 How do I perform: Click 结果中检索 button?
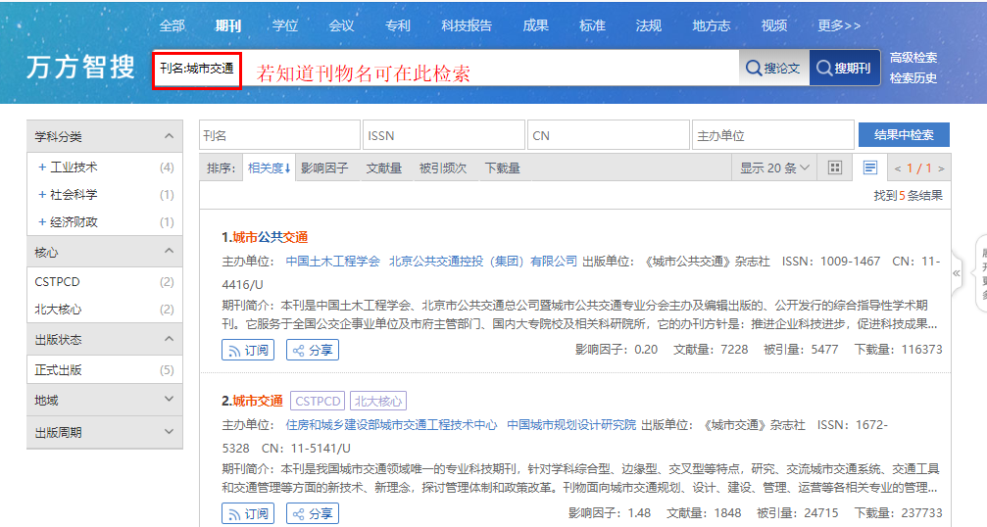tap(904, 134)
